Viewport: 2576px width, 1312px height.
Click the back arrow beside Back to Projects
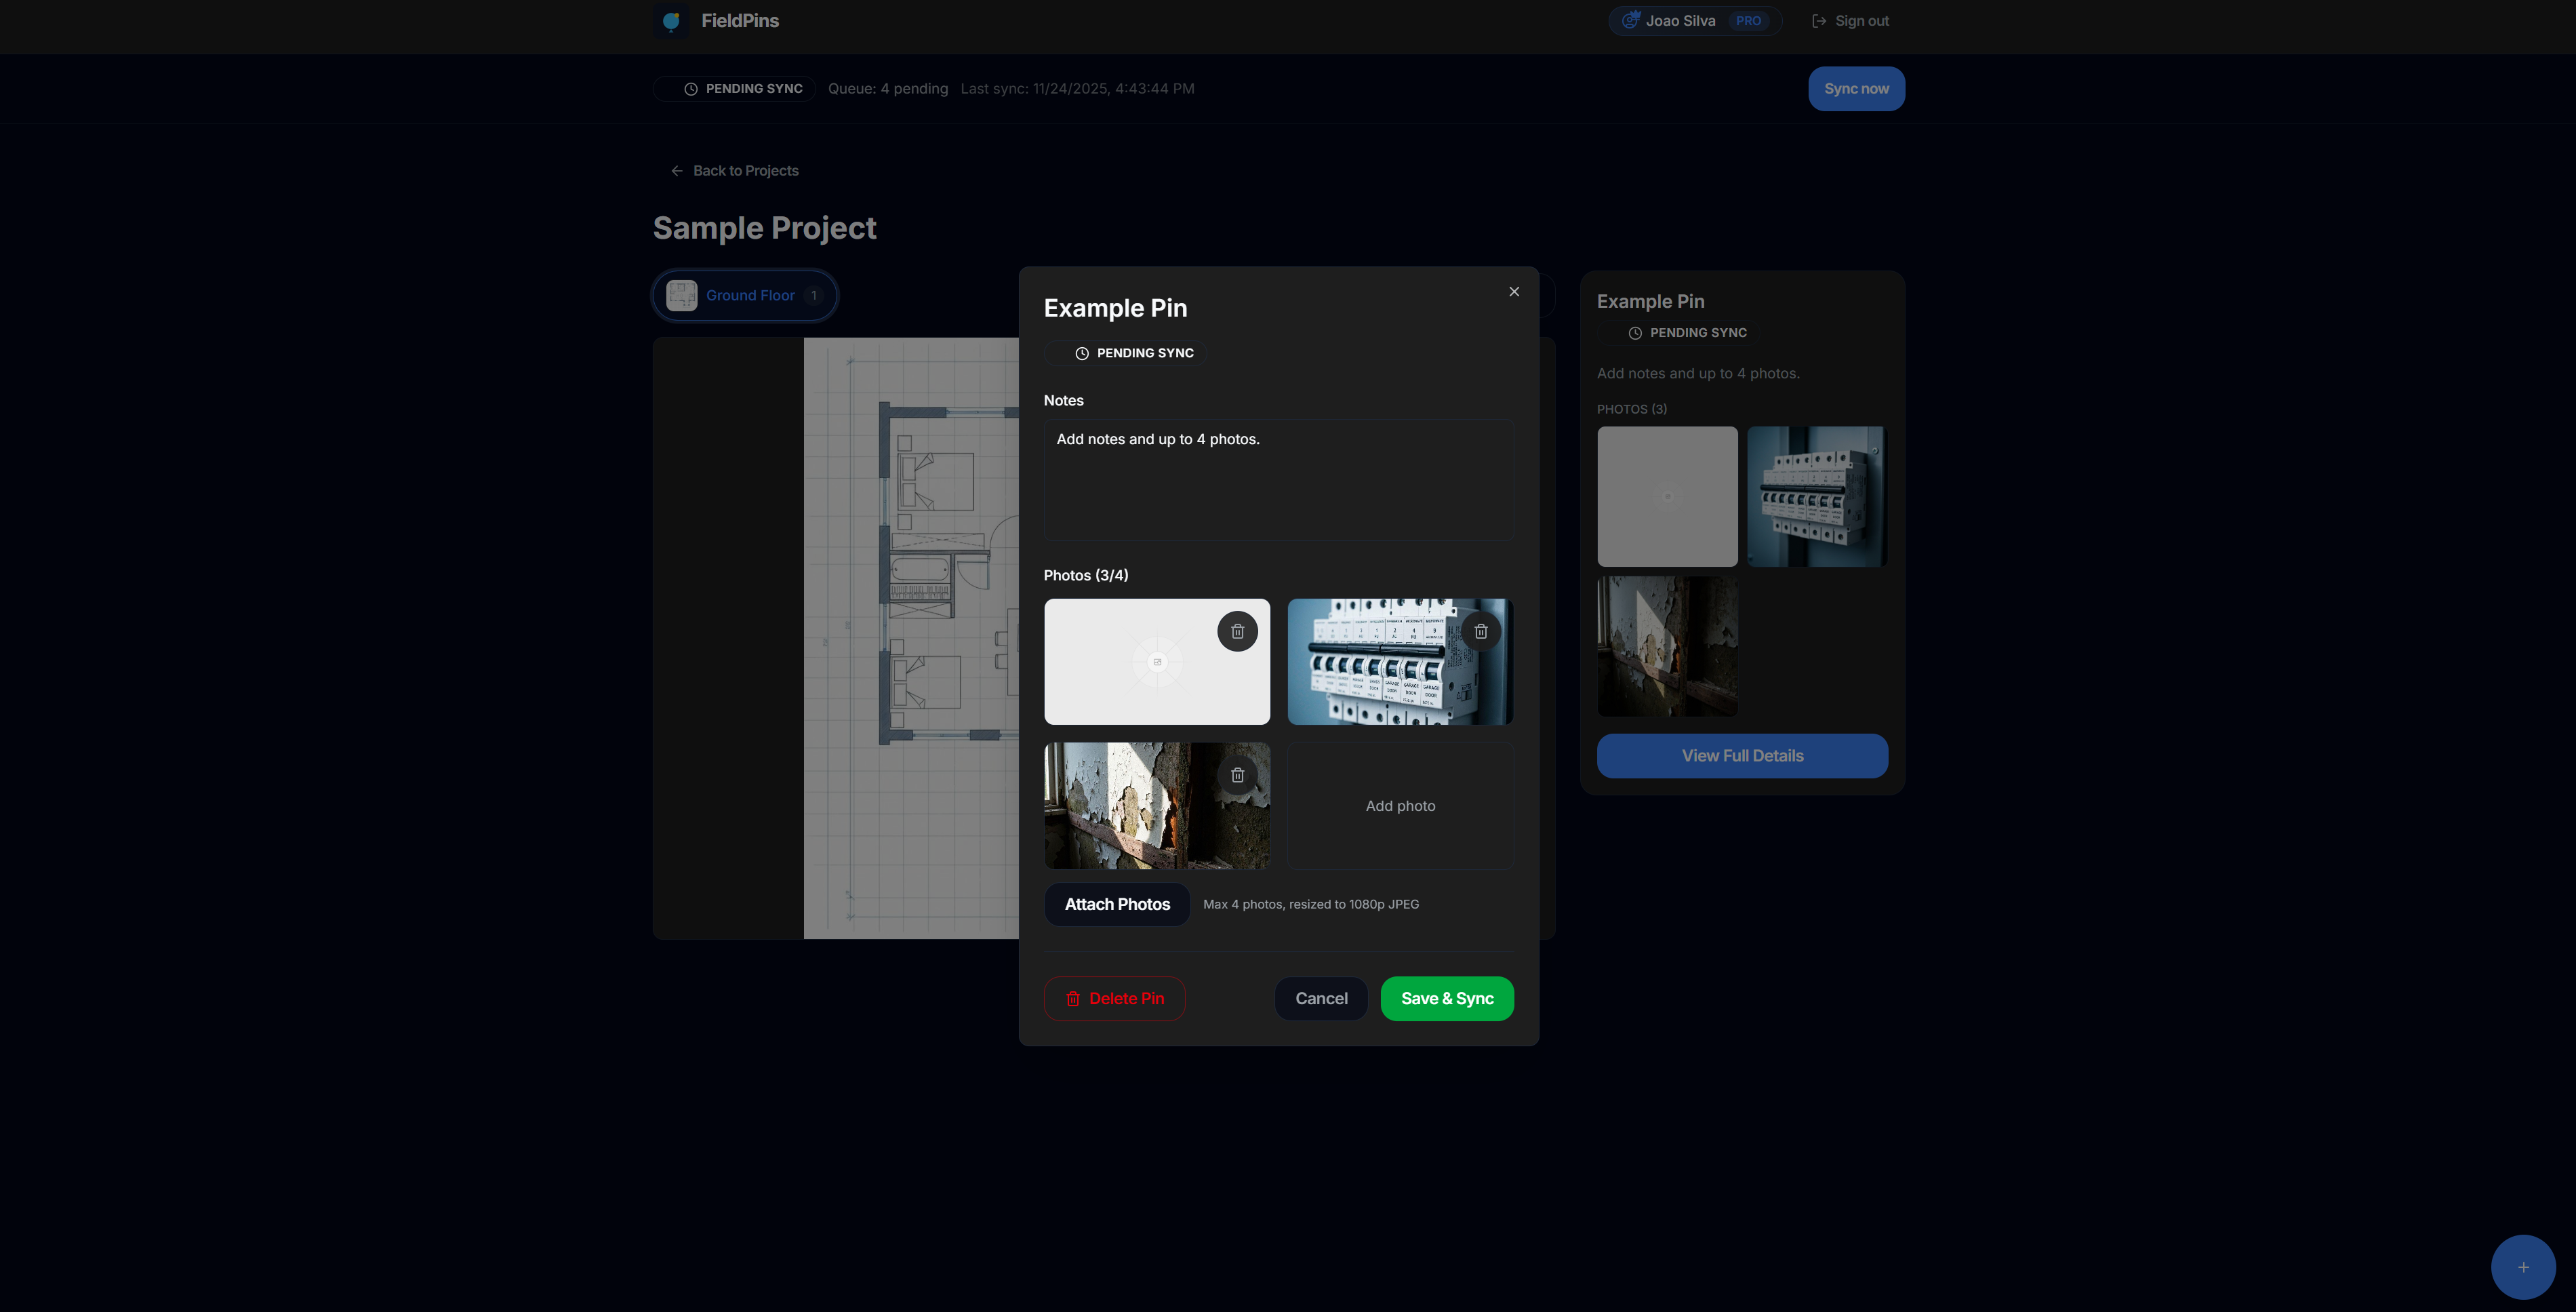676,170
